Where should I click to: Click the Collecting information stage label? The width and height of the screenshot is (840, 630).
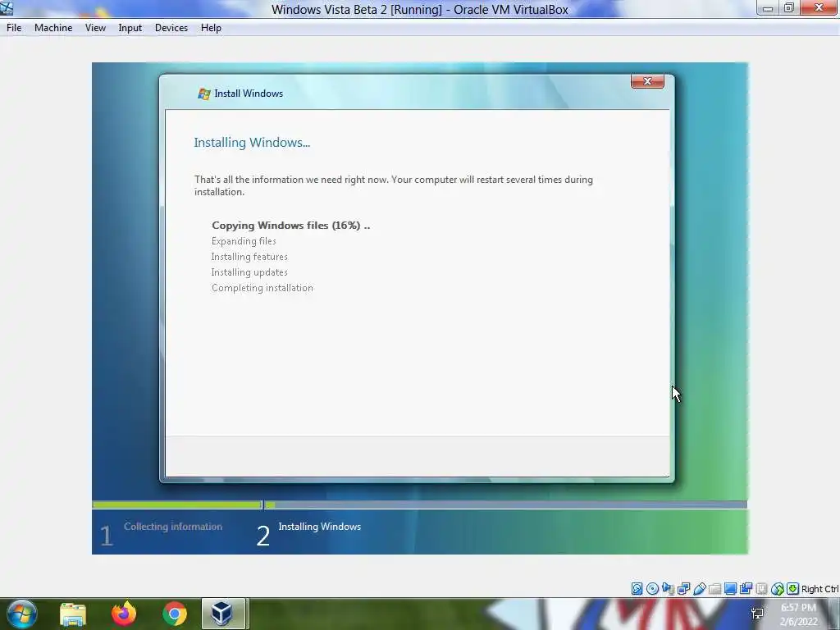[x=172, y=527]
